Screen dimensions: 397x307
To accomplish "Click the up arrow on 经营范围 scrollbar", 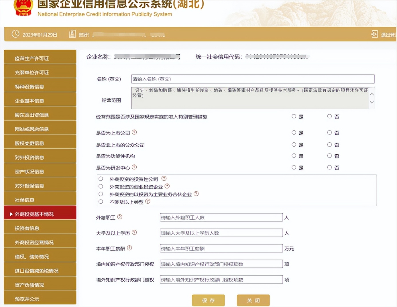I will pos(372,94).
